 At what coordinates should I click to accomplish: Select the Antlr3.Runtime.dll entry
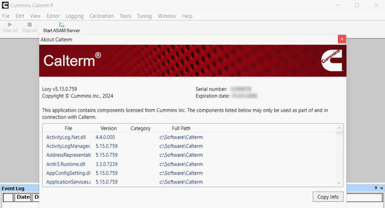pyautogui.click(x=66, y=164)
